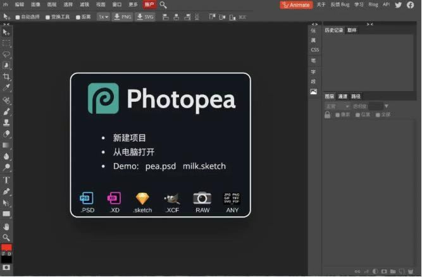The width and height of the screenshot is (422, 277).
Task: Toggle the 变换工具 checkbox
Action: 47,17
